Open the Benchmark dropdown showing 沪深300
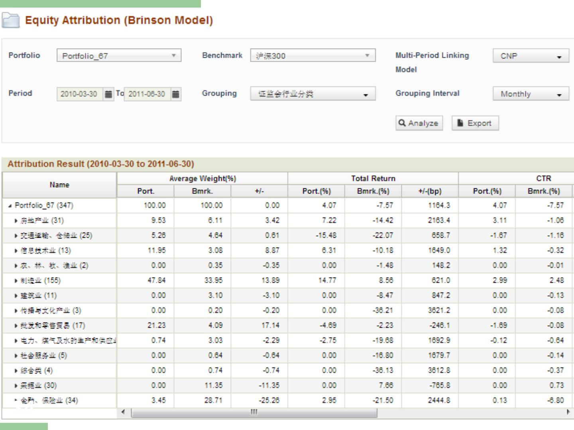 point(313,55)
